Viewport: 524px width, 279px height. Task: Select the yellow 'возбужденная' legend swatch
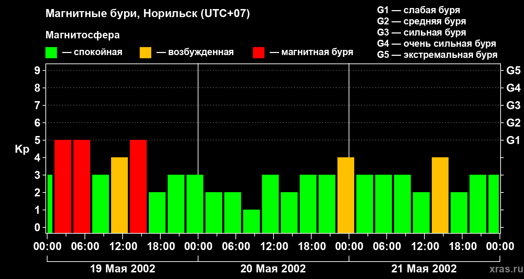(x=146, y=53)
